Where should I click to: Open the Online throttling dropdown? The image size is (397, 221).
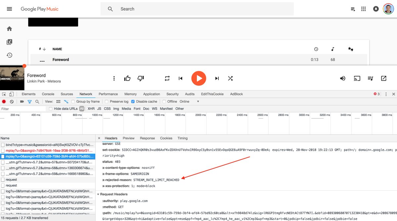tap(189, 102)
